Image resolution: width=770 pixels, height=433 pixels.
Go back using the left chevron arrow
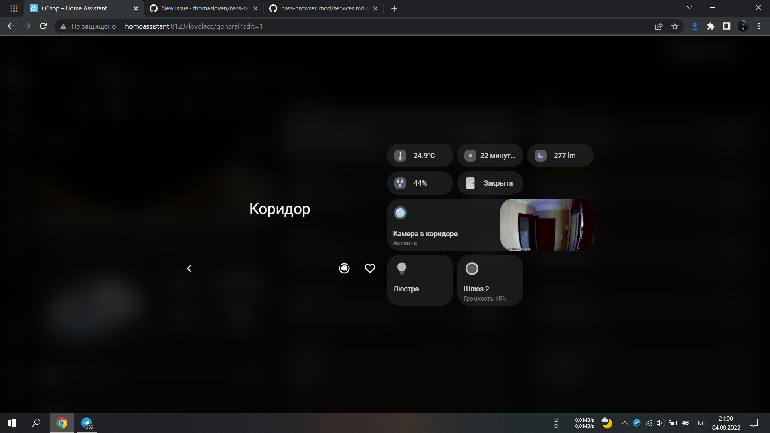[x=189, y=268]
